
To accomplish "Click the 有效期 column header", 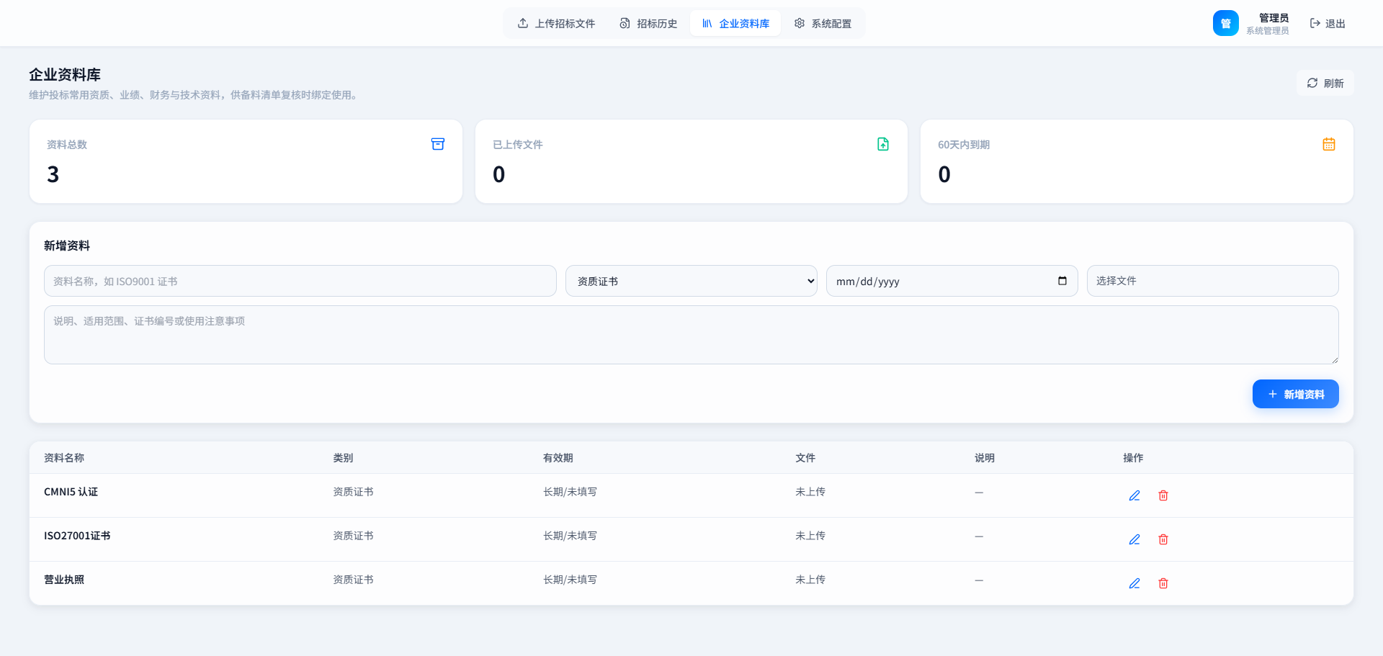I will click(x=558, y=458).
